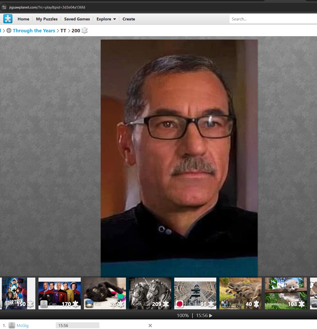Open the Horse-2 209-piece puzzle thumbnail
The height and width of the screenshot is (329, 317).
click(x=150, y=293)
